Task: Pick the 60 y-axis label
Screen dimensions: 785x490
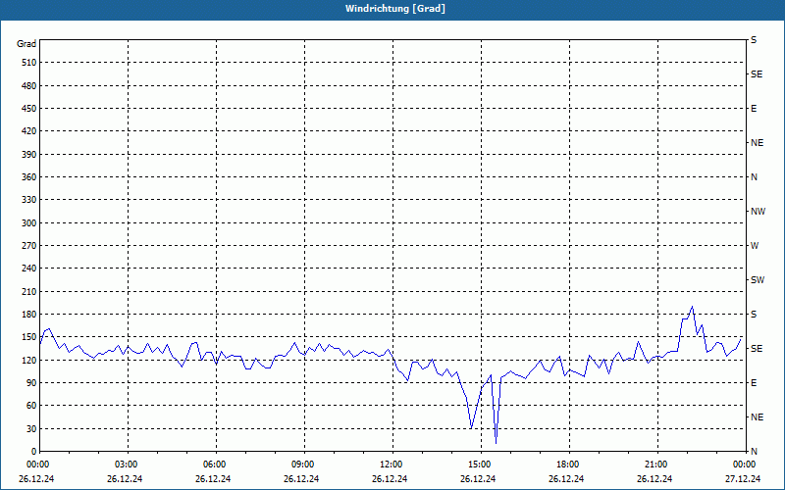Action: click(31, 406)
